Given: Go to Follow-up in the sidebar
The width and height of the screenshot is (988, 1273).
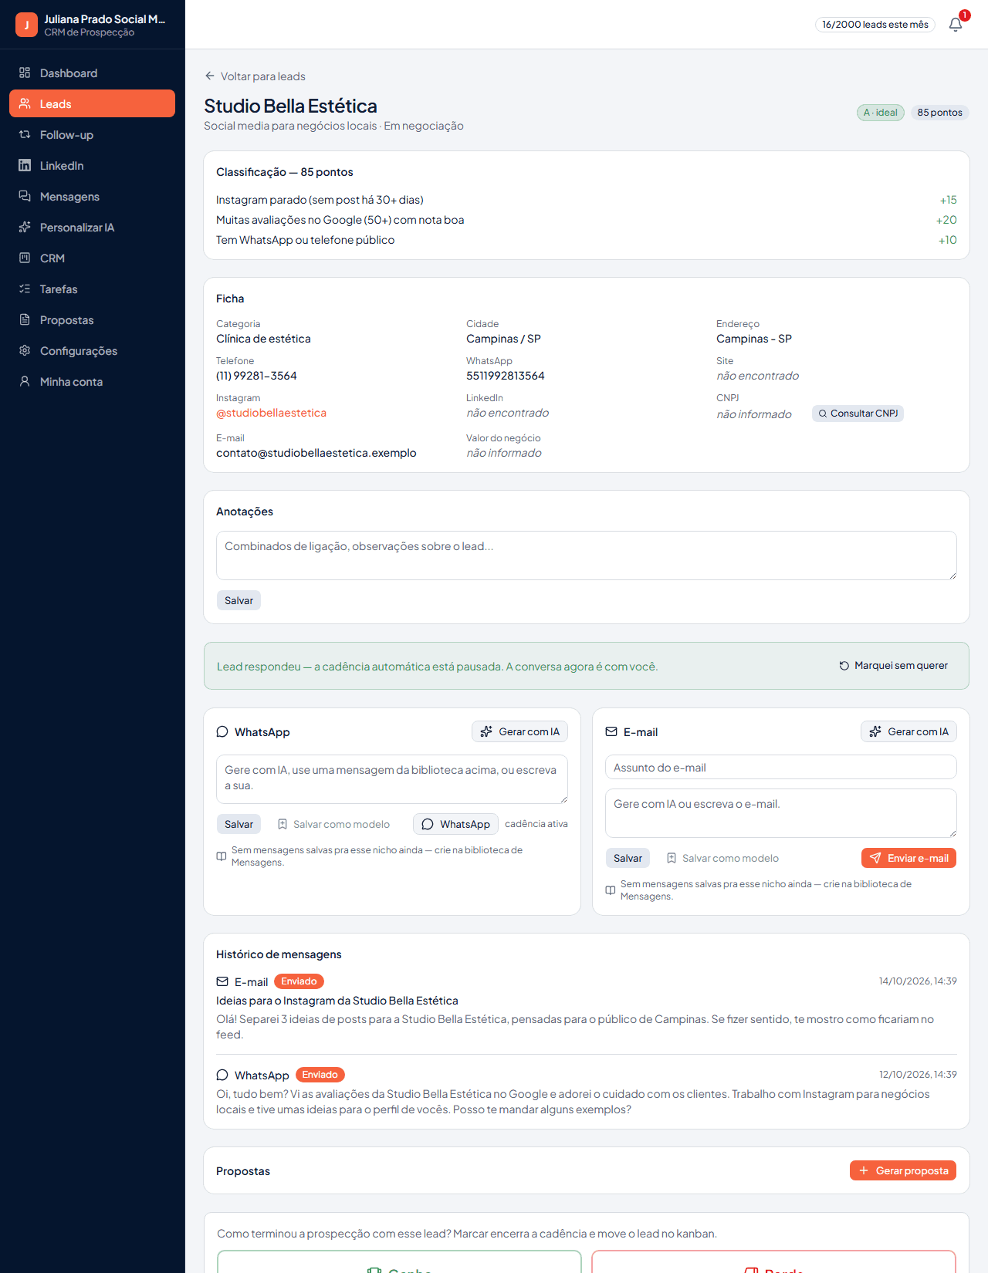Looking at the screenshot, I should 92,134.
